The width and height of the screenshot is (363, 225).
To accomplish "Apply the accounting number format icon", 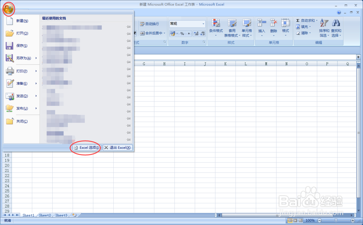I will pyautogui.click(x=173, y=34).
